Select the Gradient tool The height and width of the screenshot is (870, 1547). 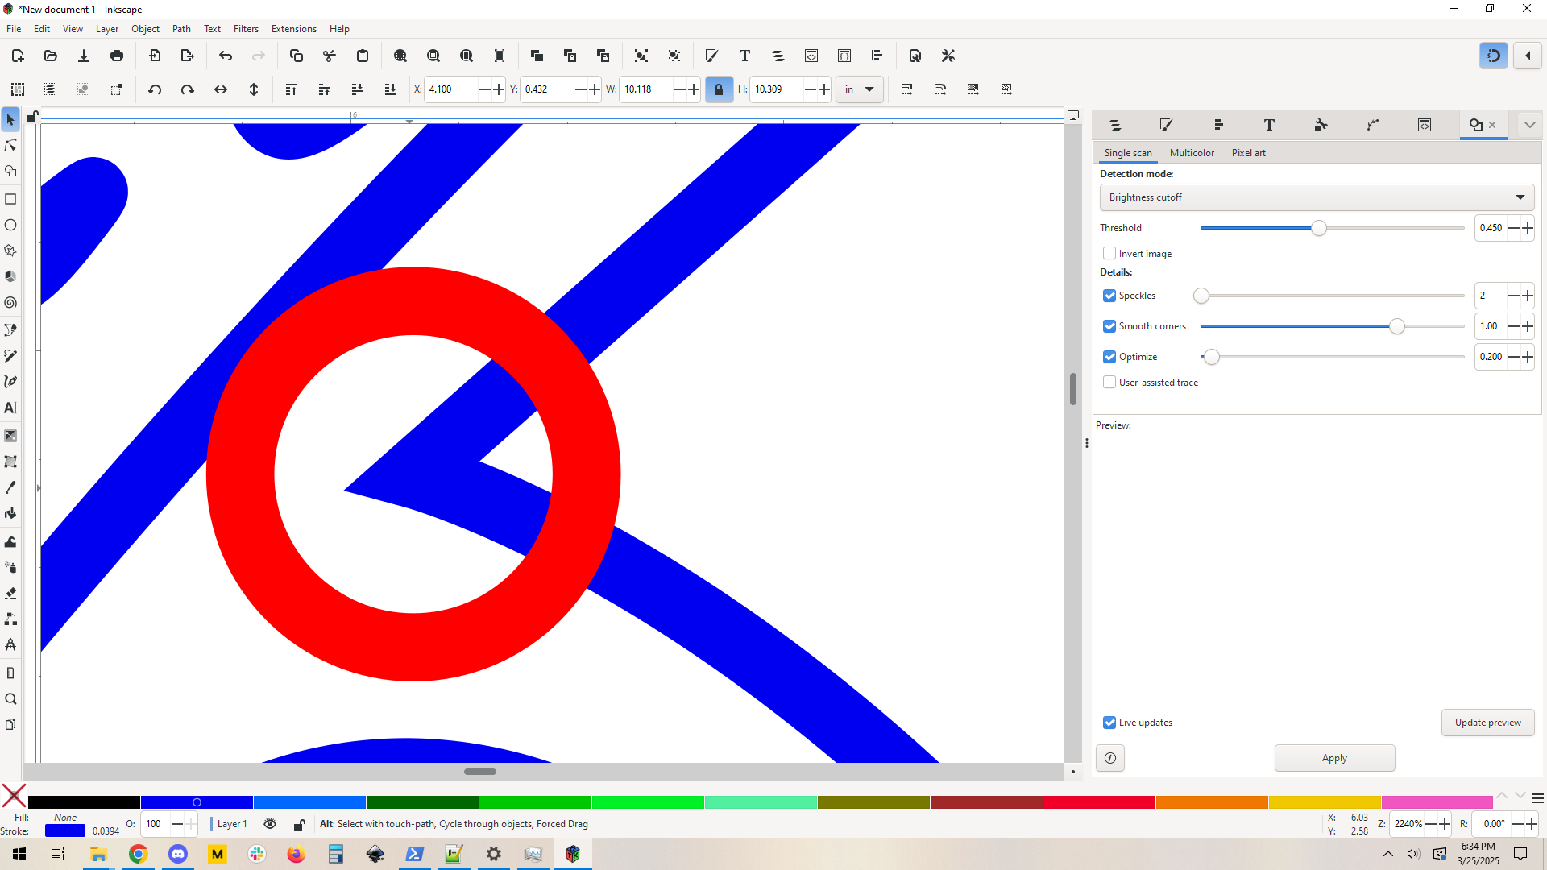10,436
